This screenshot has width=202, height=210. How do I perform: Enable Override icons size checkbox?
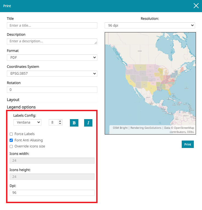[11, 146]
